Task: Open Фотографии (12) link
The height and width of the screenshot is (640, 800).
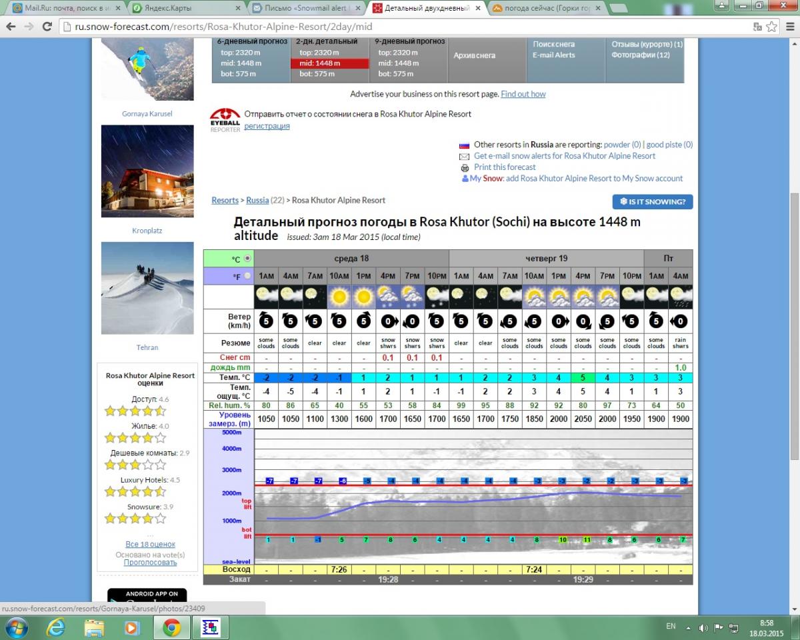Action: pyautogui.click(x=641, y=55)
